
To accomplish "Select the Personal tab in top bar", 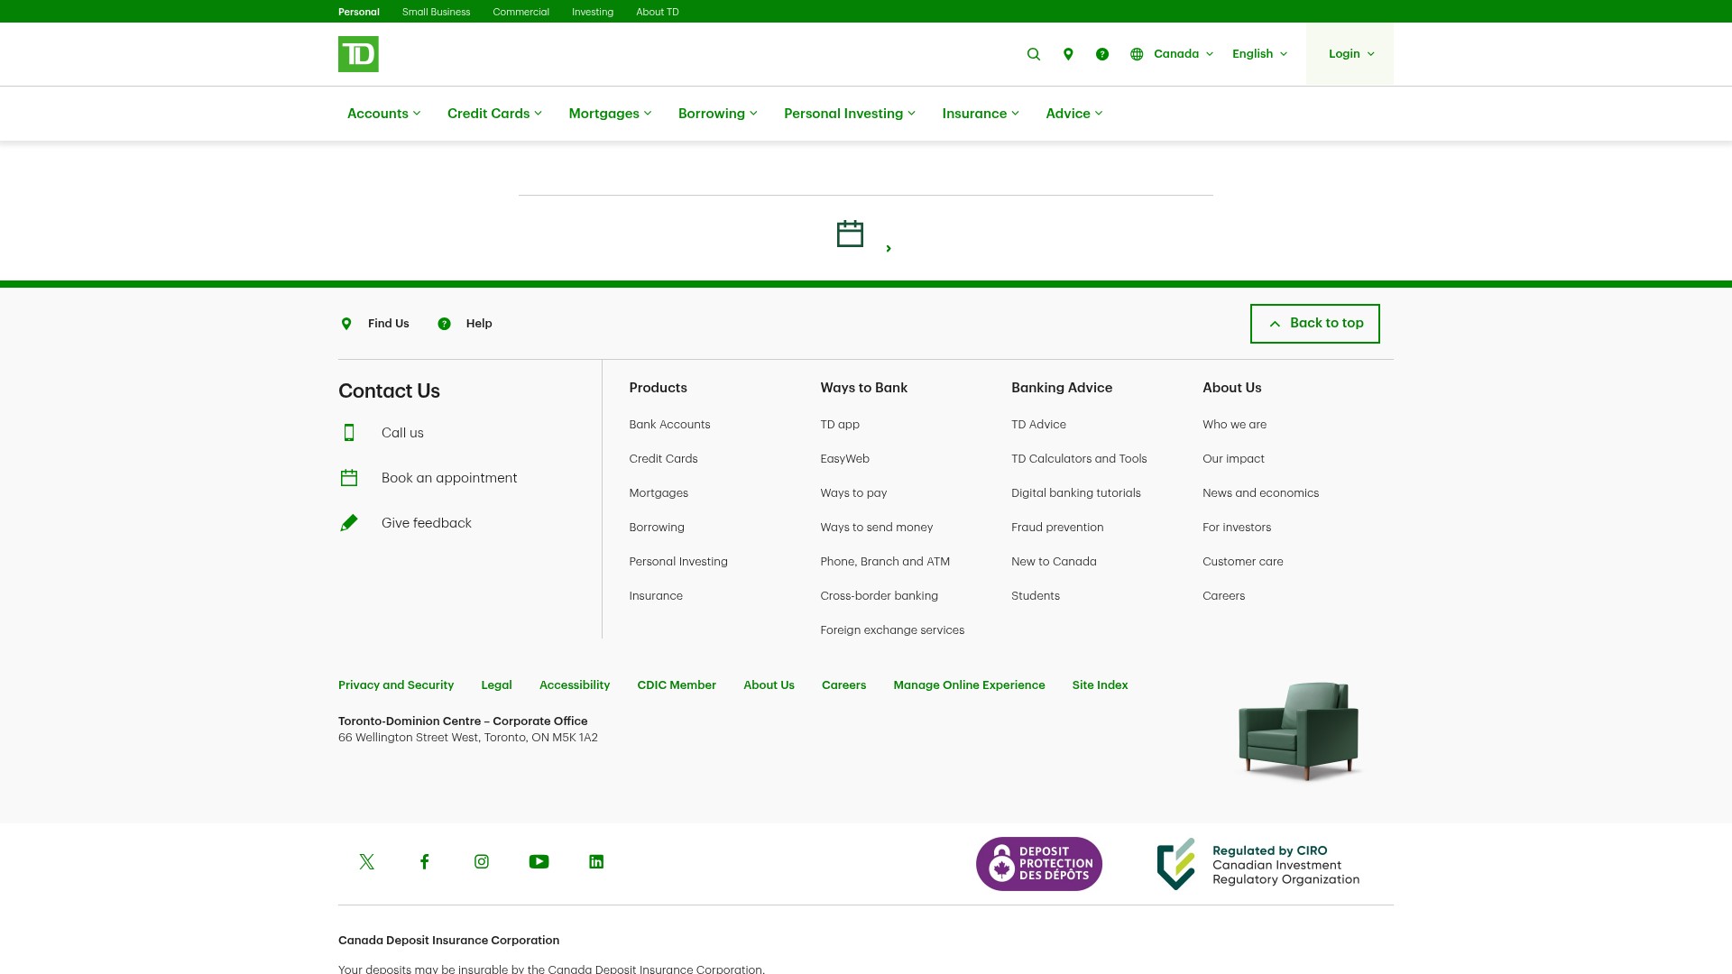I will pos(359,12).
